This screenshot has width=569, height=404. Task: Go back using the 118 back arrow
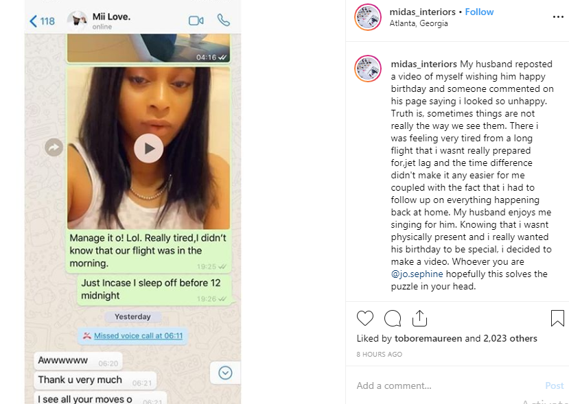point(42,21)
